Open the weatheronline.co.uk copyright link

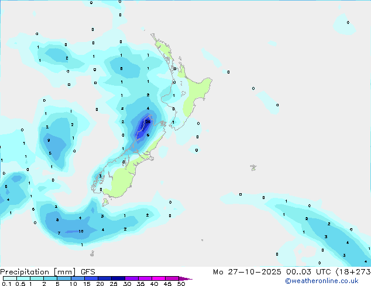coord(321,281)
